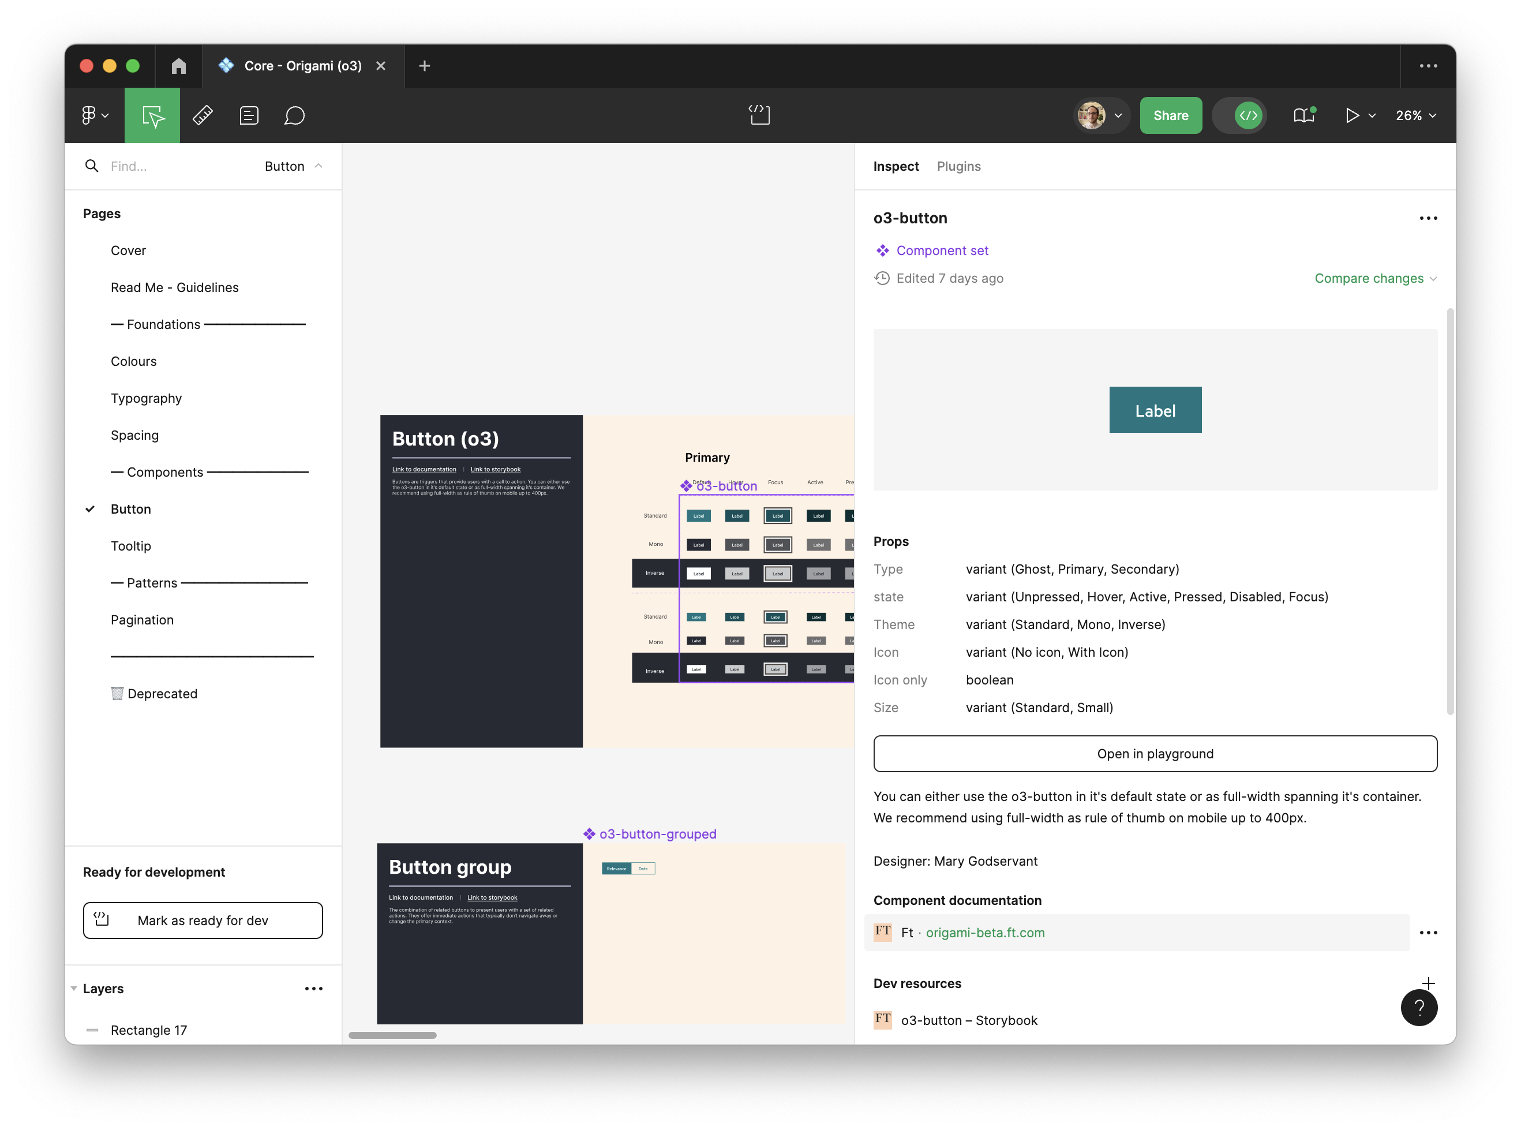
Task: Select the Primary heading on canvas
Action: (x=707, y=457)
